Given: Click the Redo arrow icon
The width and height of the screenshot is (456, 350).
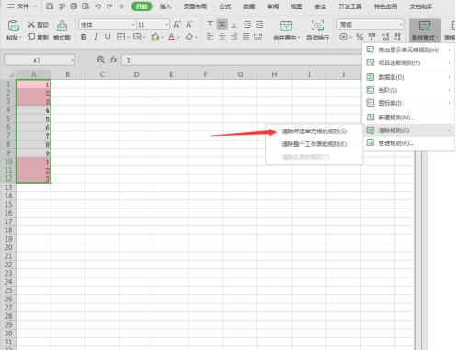Looking at the screenshot, I should (x=109, y=6).
